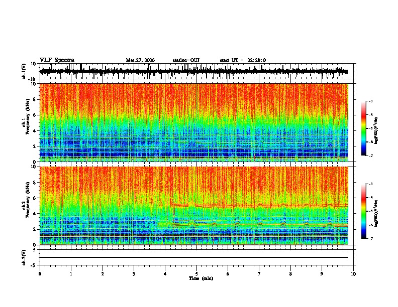Select the date text "Mar.27, 2026"

coord(140,60)
